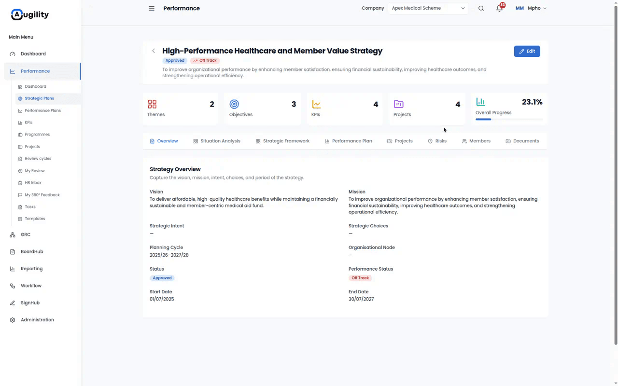
Task: Click the MM user avatar initials
Action: tap(520, 8)
